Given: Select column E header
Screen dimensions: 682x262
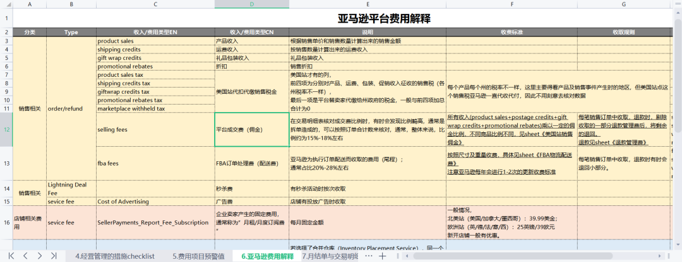Looking at the screenshot, I should [x=368, y=4].
